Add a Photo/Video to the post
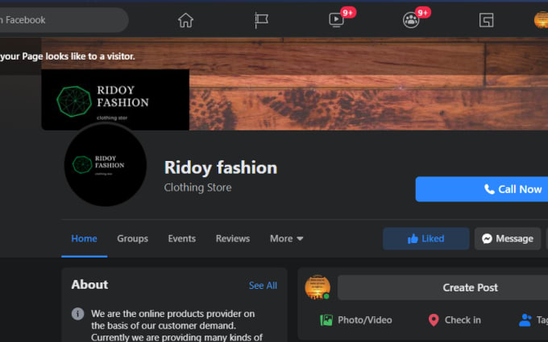Image resolution: width=548 pixels, height=342 pixels. (x=355, y=320)
